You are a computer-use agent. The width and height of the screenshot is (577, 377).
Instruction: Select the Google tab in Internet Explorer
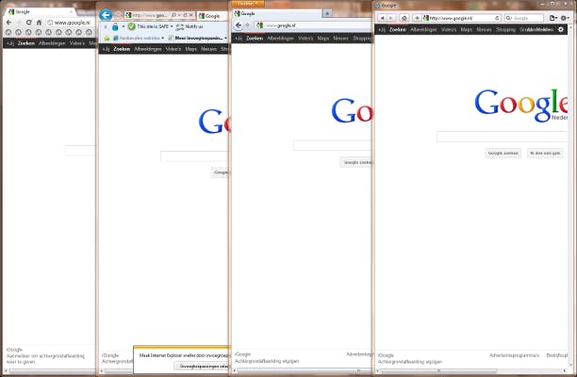point(212,16)
